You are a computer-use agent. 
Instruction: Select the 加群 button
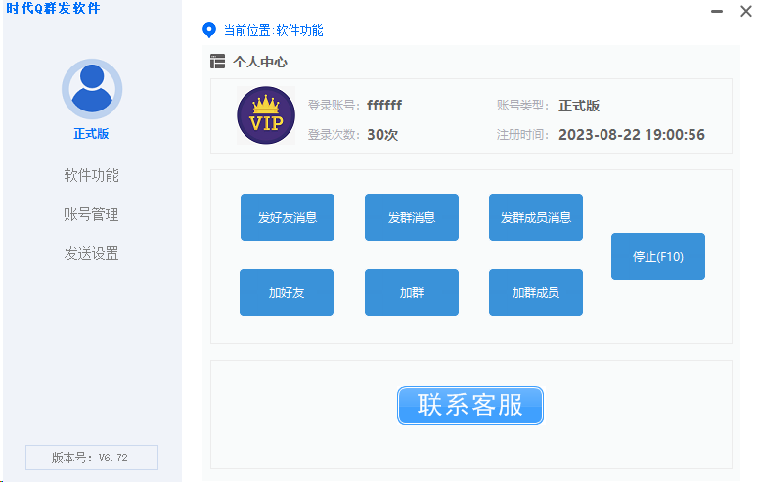tap(411, 292)
